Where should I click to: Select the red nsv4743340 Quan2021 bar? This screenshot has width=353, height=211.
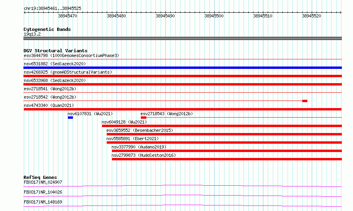(182, 109)
